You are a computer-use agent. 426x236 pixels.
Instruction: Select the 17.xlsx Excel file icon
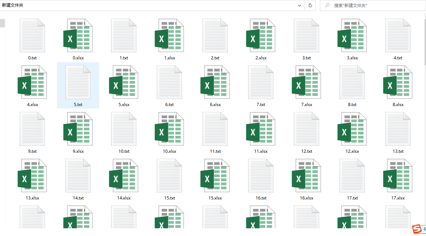[x=398, y=175]
